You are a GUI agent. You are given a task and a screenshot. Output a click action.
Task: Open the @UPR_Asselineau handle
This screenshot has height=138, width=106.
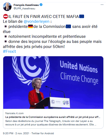click(24, 9)
